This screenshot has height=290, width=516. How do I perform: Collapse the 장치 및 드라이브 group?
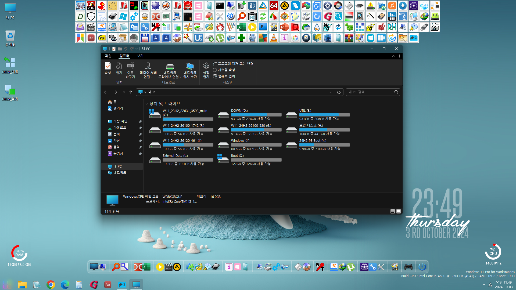[x=147, y=104]
